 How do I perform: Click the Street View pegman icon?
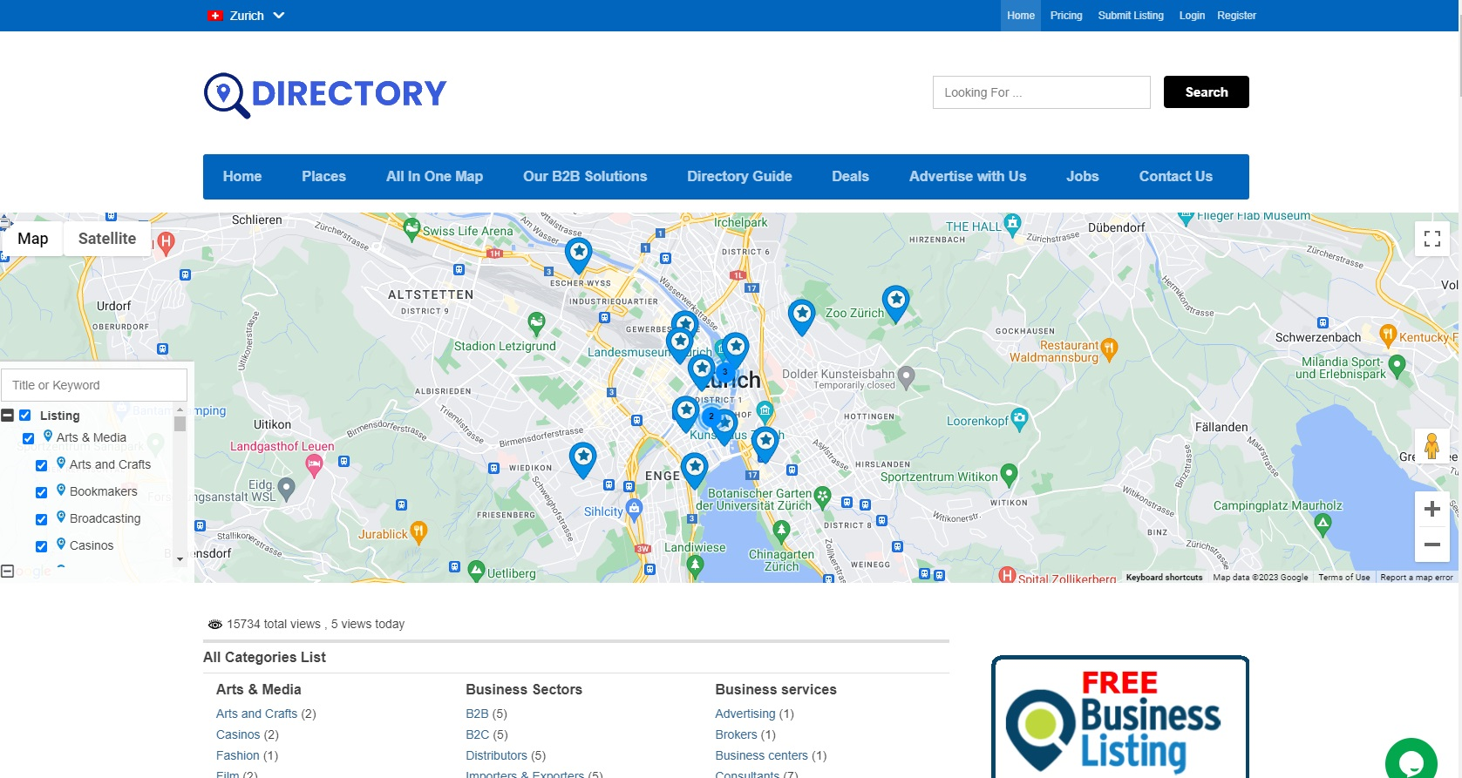click(1431, 446)
